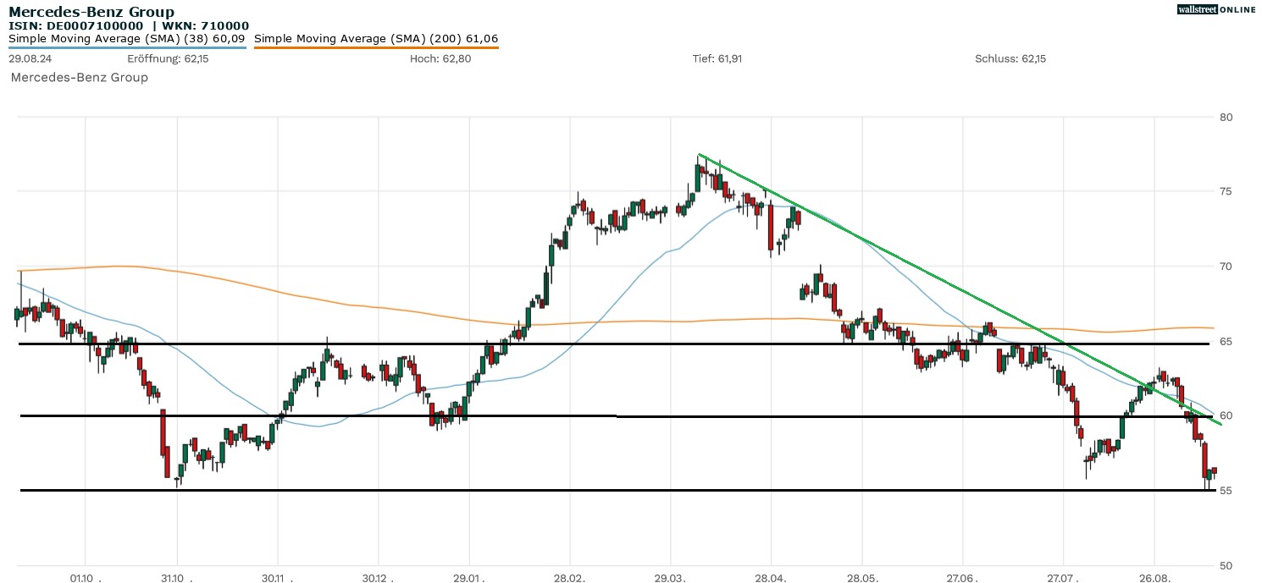Click the 70 price axis label
Viewport: 1262px width, 583px height.
(1225, 267)
